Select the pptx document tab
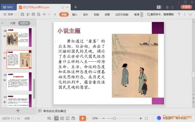Screen dimensions: 195x122 [x=43, y=7]
